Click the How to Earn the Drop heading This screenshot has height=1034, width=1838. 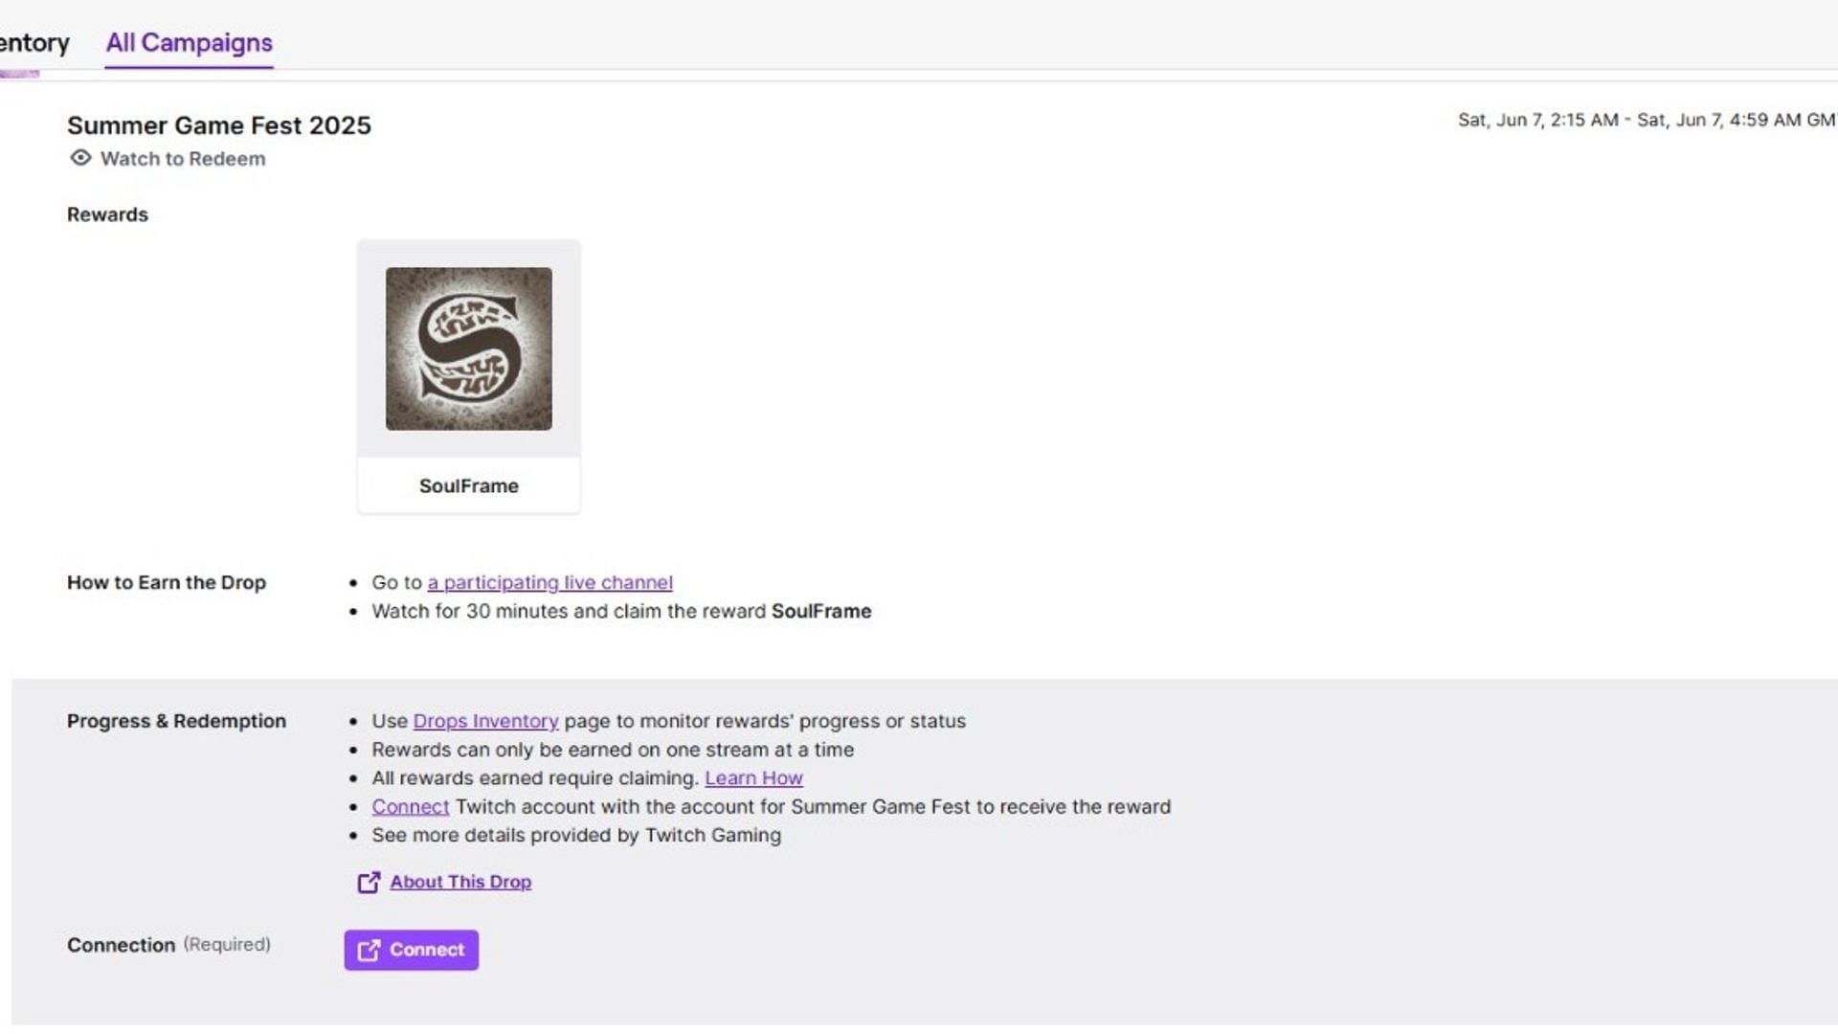(x=167, y=582)
